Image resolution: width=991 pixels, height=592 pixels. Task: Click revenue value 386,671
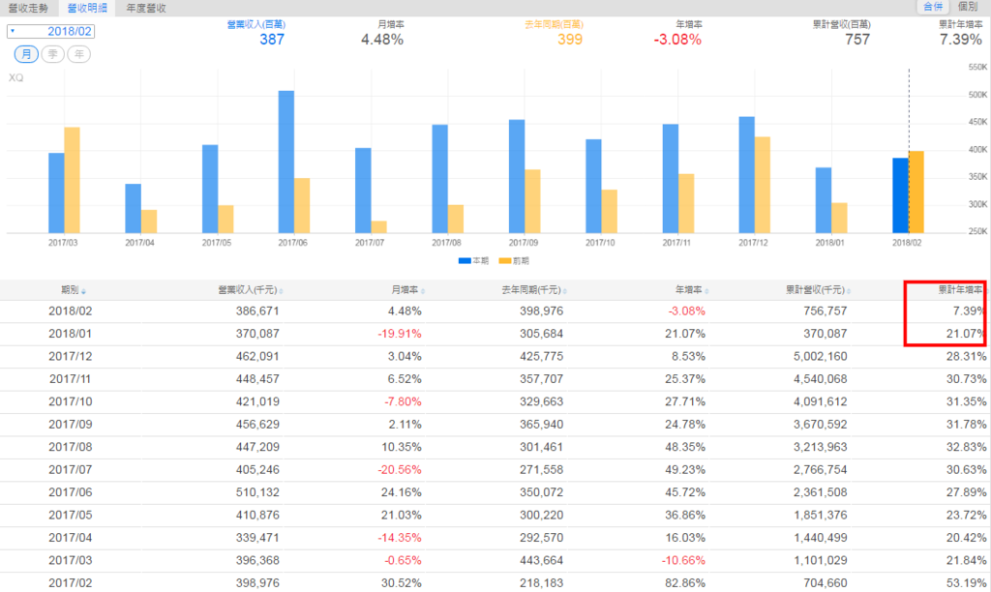click(257, 311)
